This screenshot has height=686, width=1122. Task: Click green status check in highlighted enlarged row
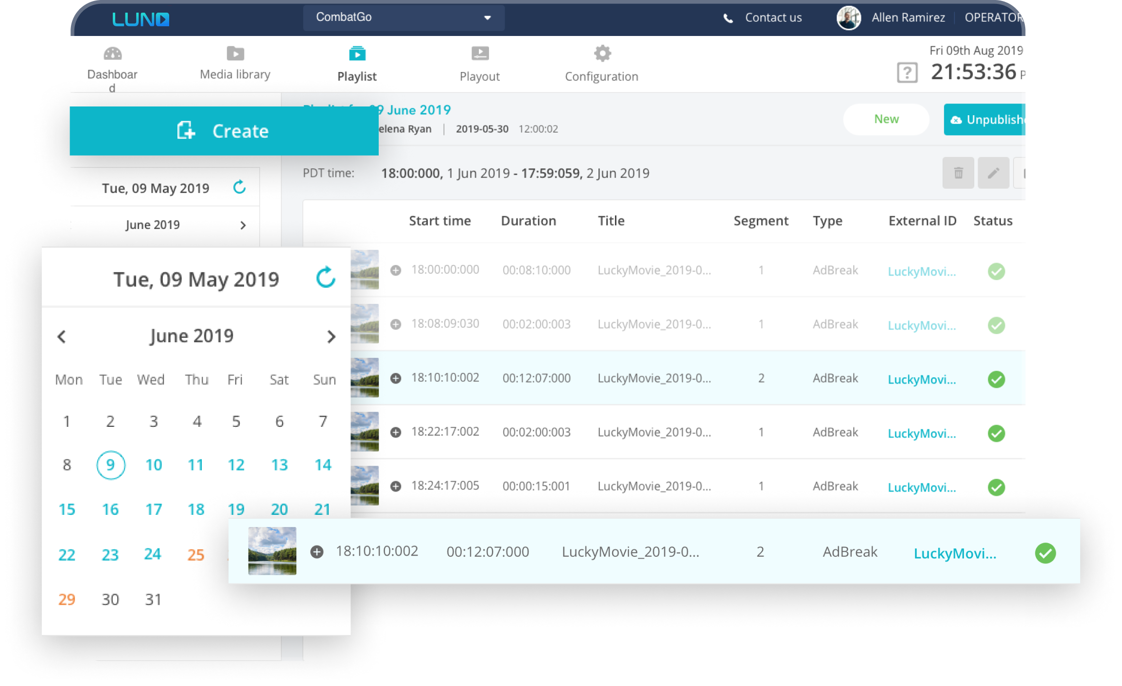(1046, 553)
